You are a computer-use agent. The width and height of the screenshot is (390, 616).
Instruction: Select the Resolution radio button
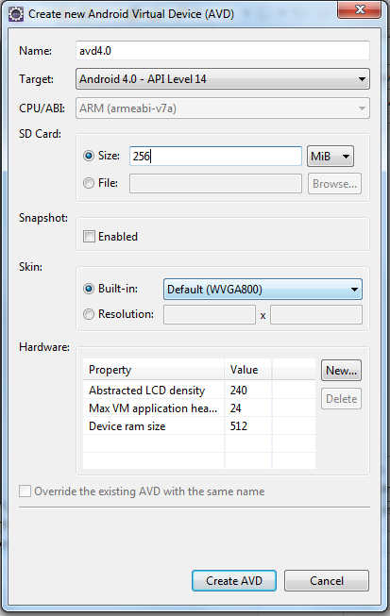(89, 314)
